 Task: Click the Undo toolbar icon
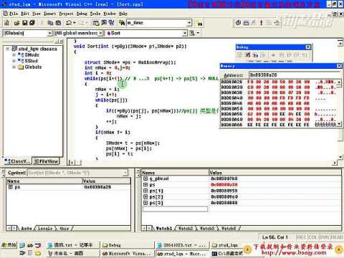click(69, 23)
